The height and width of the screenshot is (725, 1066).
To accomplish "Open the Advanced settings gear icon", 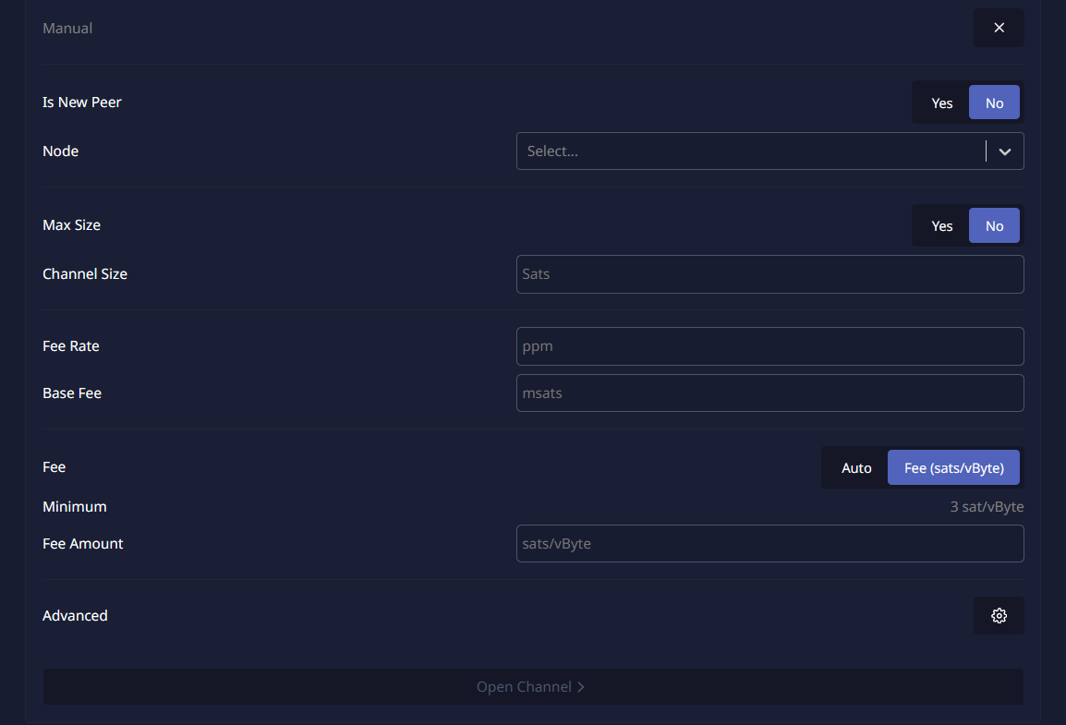I will 999,616.
